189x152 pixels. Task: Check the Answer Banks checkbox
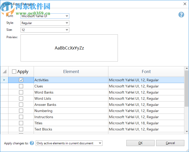pos(21,105)
